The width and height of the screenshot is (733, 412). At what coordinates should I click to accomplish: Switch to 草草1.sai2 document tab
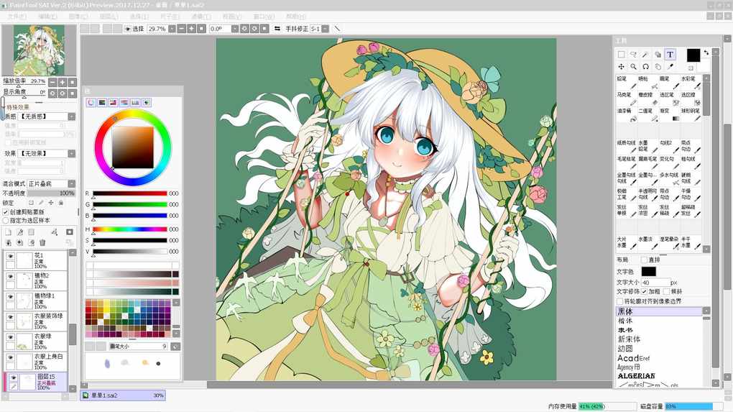[x=123, y=395]
